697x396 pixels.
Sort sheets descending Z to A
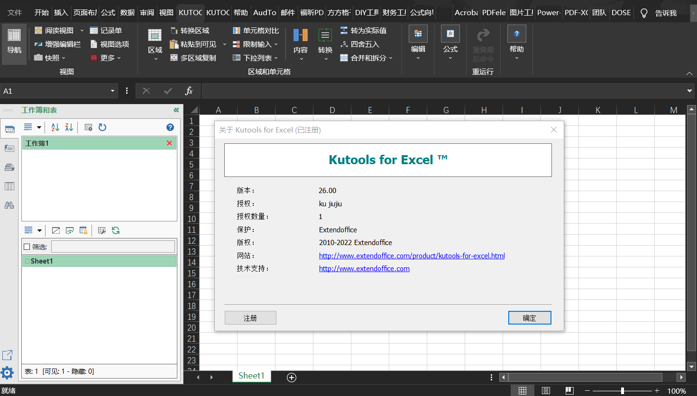click(x=69, y=127)
